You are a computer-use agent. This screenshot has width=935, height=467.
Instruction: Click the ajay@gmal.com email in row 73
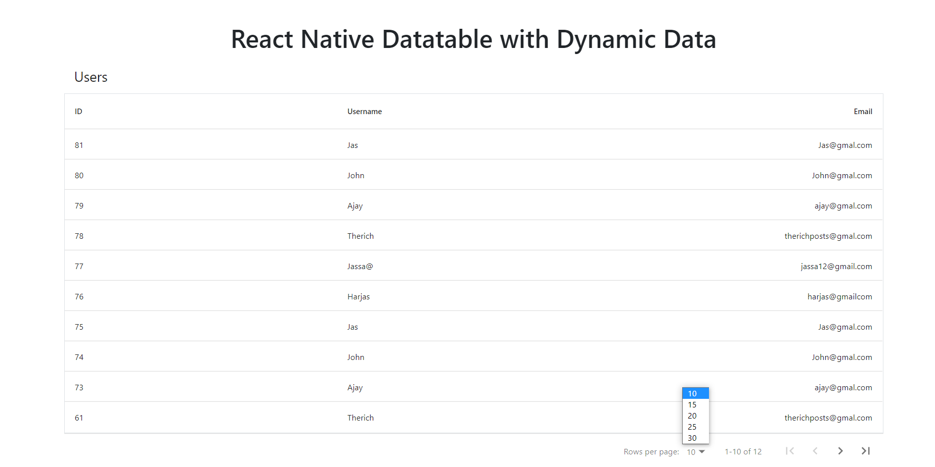pos(843,387)
